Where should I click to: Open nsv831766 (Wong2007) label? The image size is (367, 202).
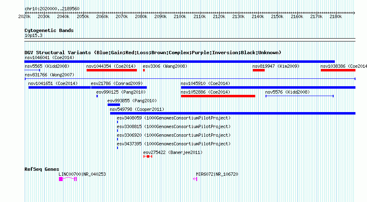[49, 75]
